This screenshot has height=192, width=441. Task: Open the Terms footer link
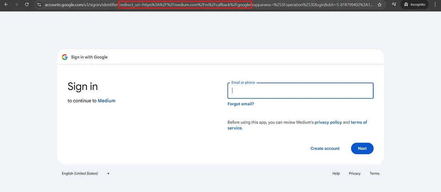(x=374, y=174)
